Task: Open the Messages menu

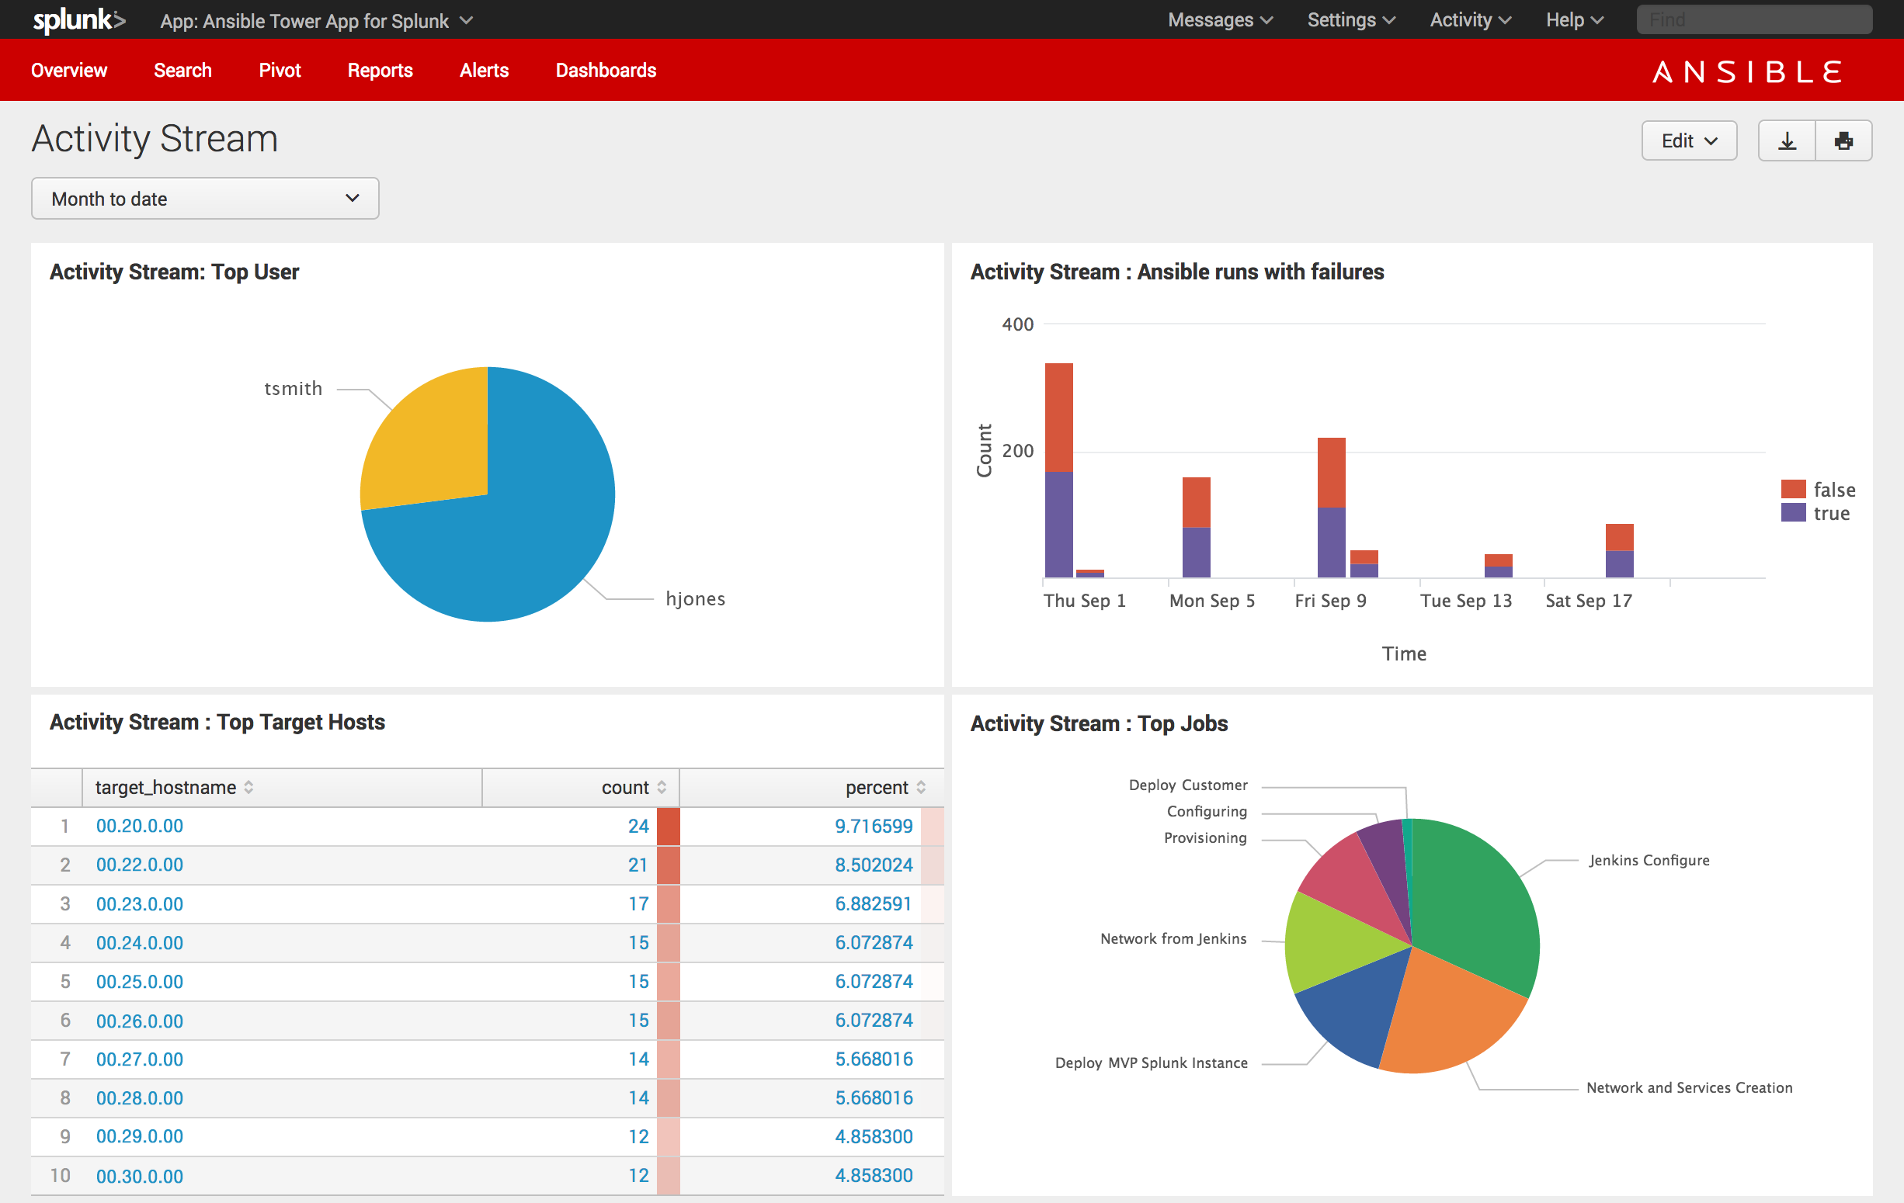Action: (x=1219, y=19)
